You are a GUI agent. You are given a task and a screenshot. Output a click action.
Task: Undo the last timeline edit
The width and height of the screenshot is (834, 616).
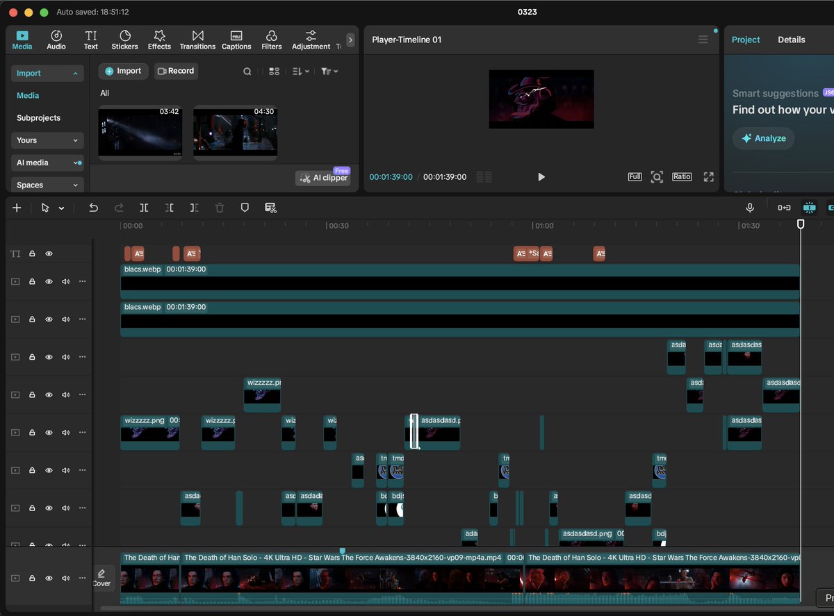point(93,208)
